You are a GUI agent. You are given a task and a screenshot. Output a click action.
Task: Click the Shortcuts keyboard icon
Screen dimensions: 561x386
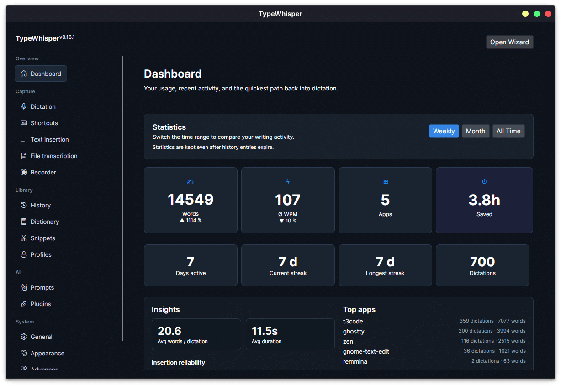pos(24,123)
